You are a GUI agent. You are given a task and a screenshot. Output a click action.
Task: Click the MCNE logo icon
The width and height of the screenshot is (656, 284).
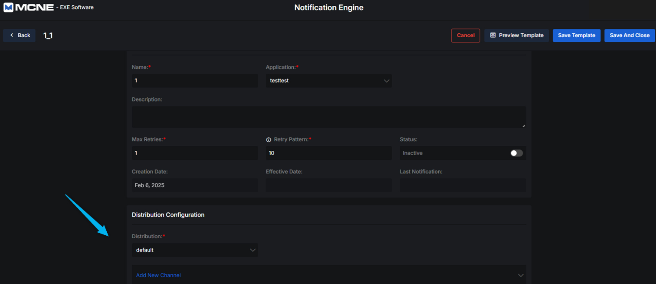point(8,7)
